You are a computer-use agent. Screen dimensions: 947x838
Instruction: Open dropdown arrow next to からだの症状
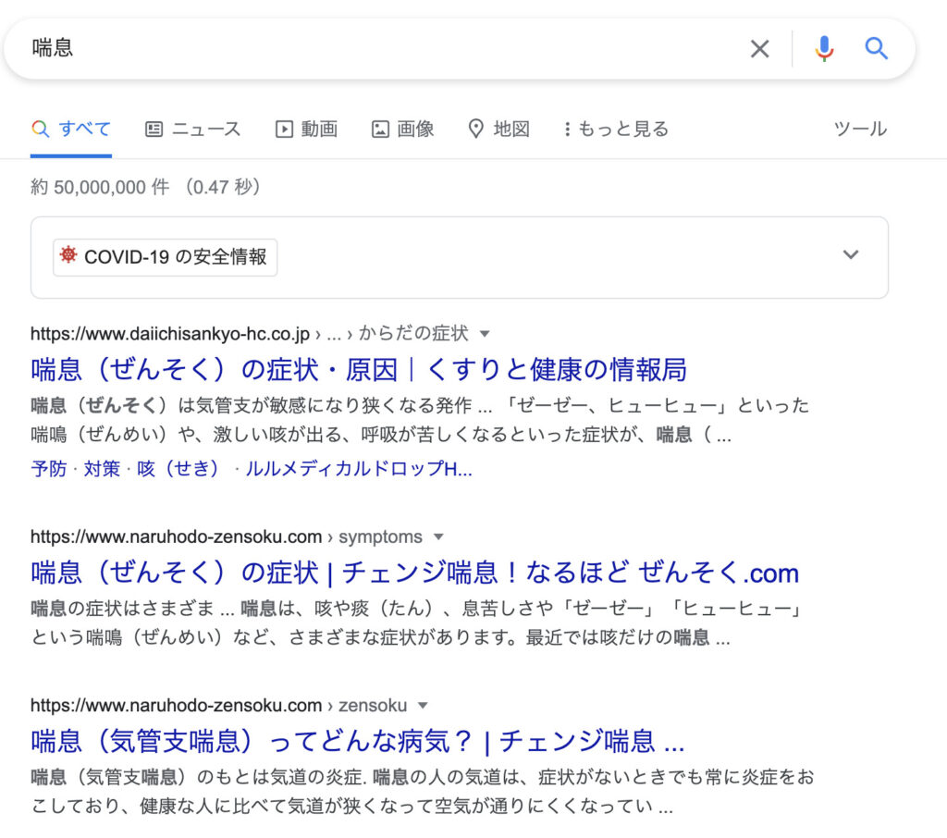tap(485, 334)
